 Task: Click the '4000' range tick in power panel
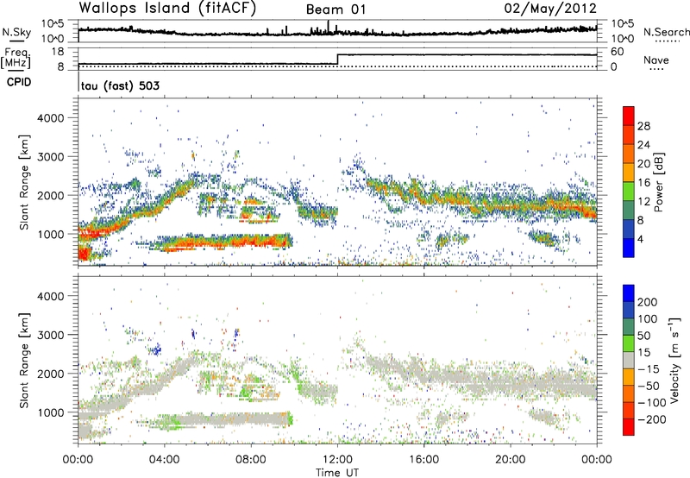coord(50,118)
